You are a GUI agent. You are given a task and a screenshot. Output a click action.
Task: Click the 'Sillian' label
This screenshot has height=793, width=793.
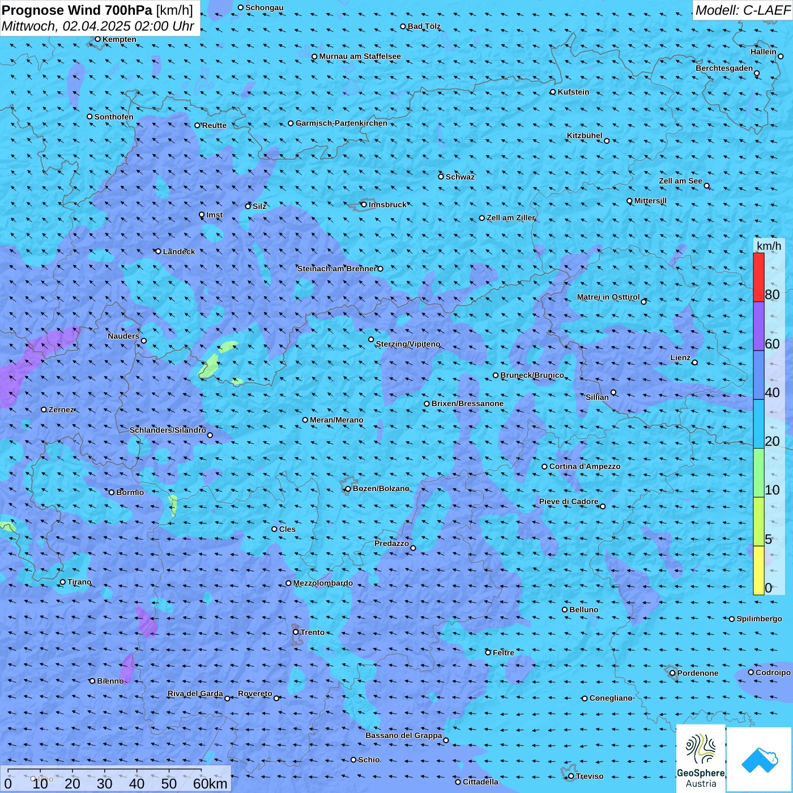[597, 397]
